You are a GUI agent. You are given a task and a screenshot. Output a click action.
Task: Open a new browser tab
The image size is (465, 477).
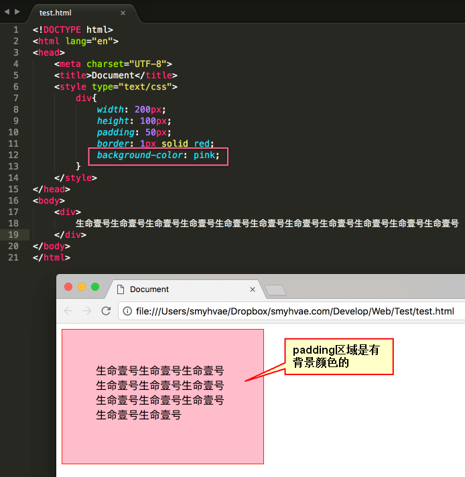point(275,289)
